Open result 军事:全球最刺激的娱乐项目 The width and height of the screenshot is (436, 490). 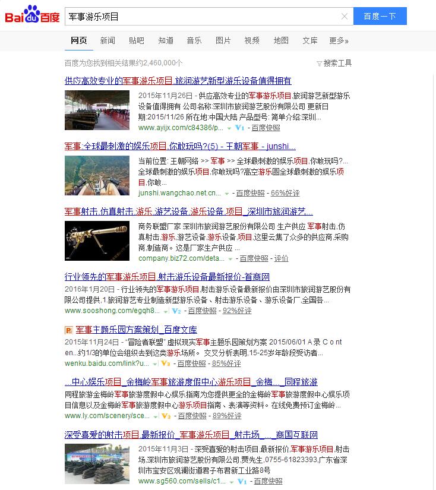click(180, 146)
